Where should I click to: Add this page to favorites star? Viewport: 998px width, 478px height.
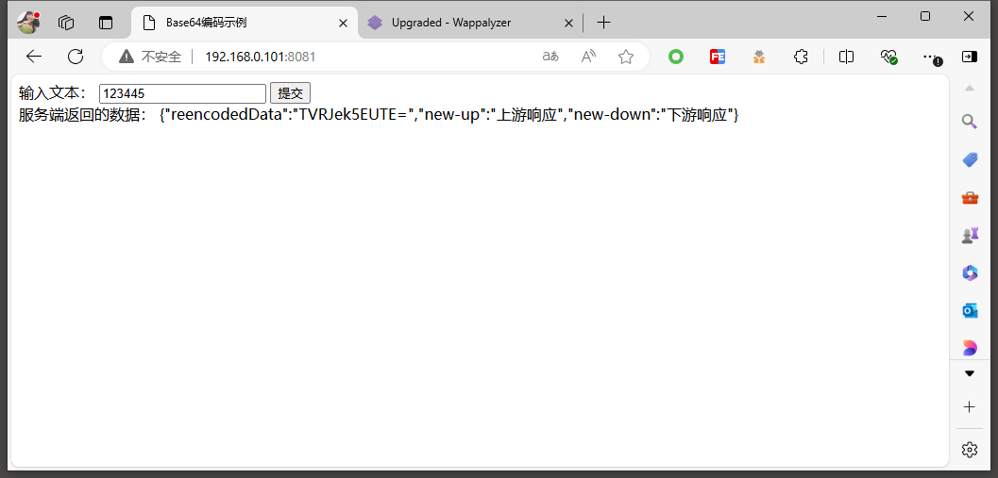point(626,57)
